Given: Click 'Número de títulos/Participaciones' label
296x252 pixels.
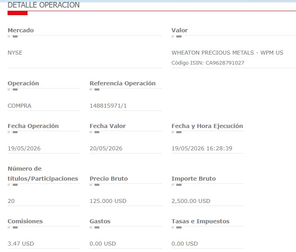Looking at the screenshot, I should tap(43, 173).
